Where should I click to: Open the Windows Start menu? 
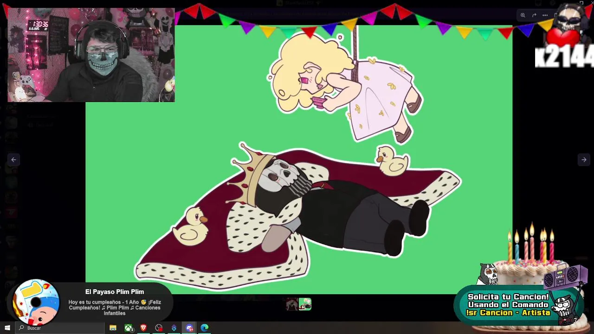[x=7, y=328]
